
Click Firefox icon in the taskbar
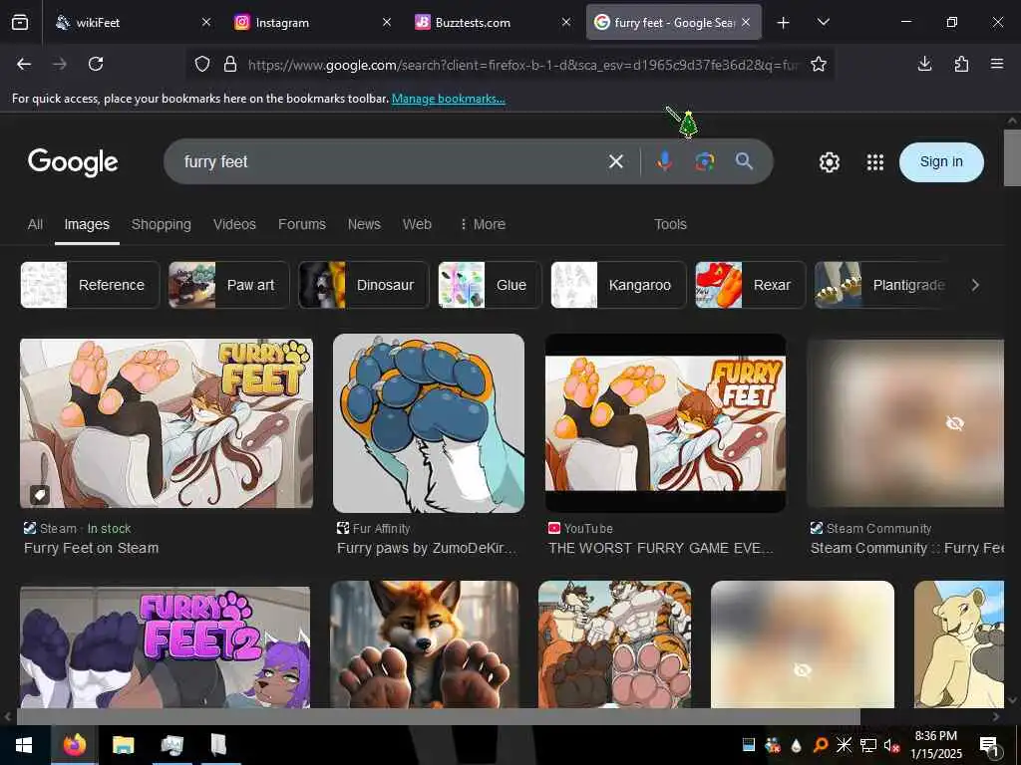(74, 745)
